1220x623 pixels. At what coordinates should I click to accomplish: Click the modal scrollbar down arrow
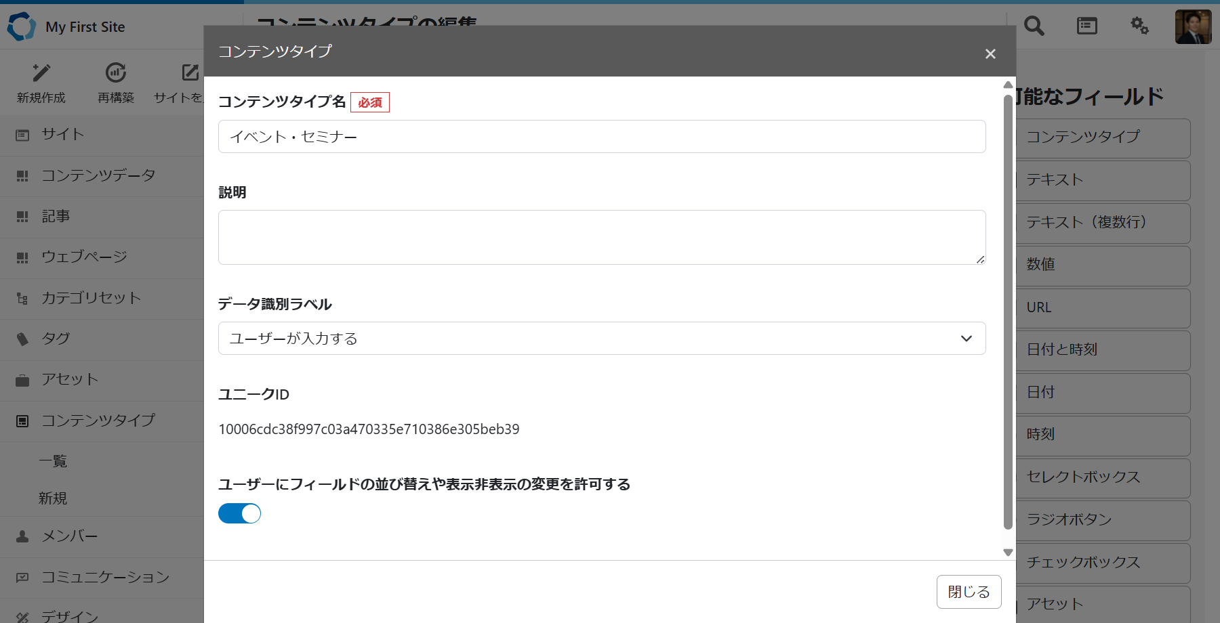pyautogui.click(x=1007, y=551)
